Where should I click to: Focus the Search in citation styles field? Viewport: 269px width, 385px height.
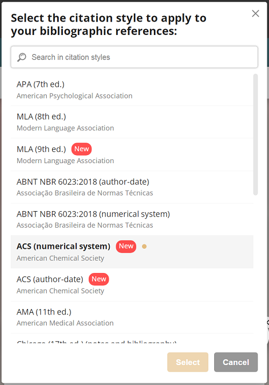(134, 57)
